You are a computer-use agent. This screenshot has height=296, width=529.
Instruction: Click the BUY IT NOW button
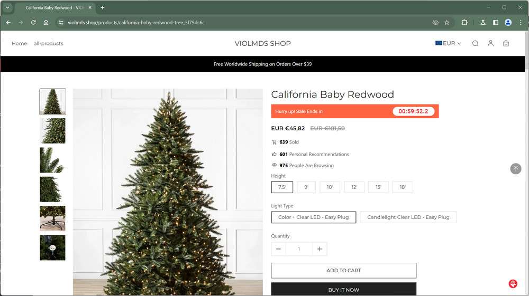click(x=344, y=289)
